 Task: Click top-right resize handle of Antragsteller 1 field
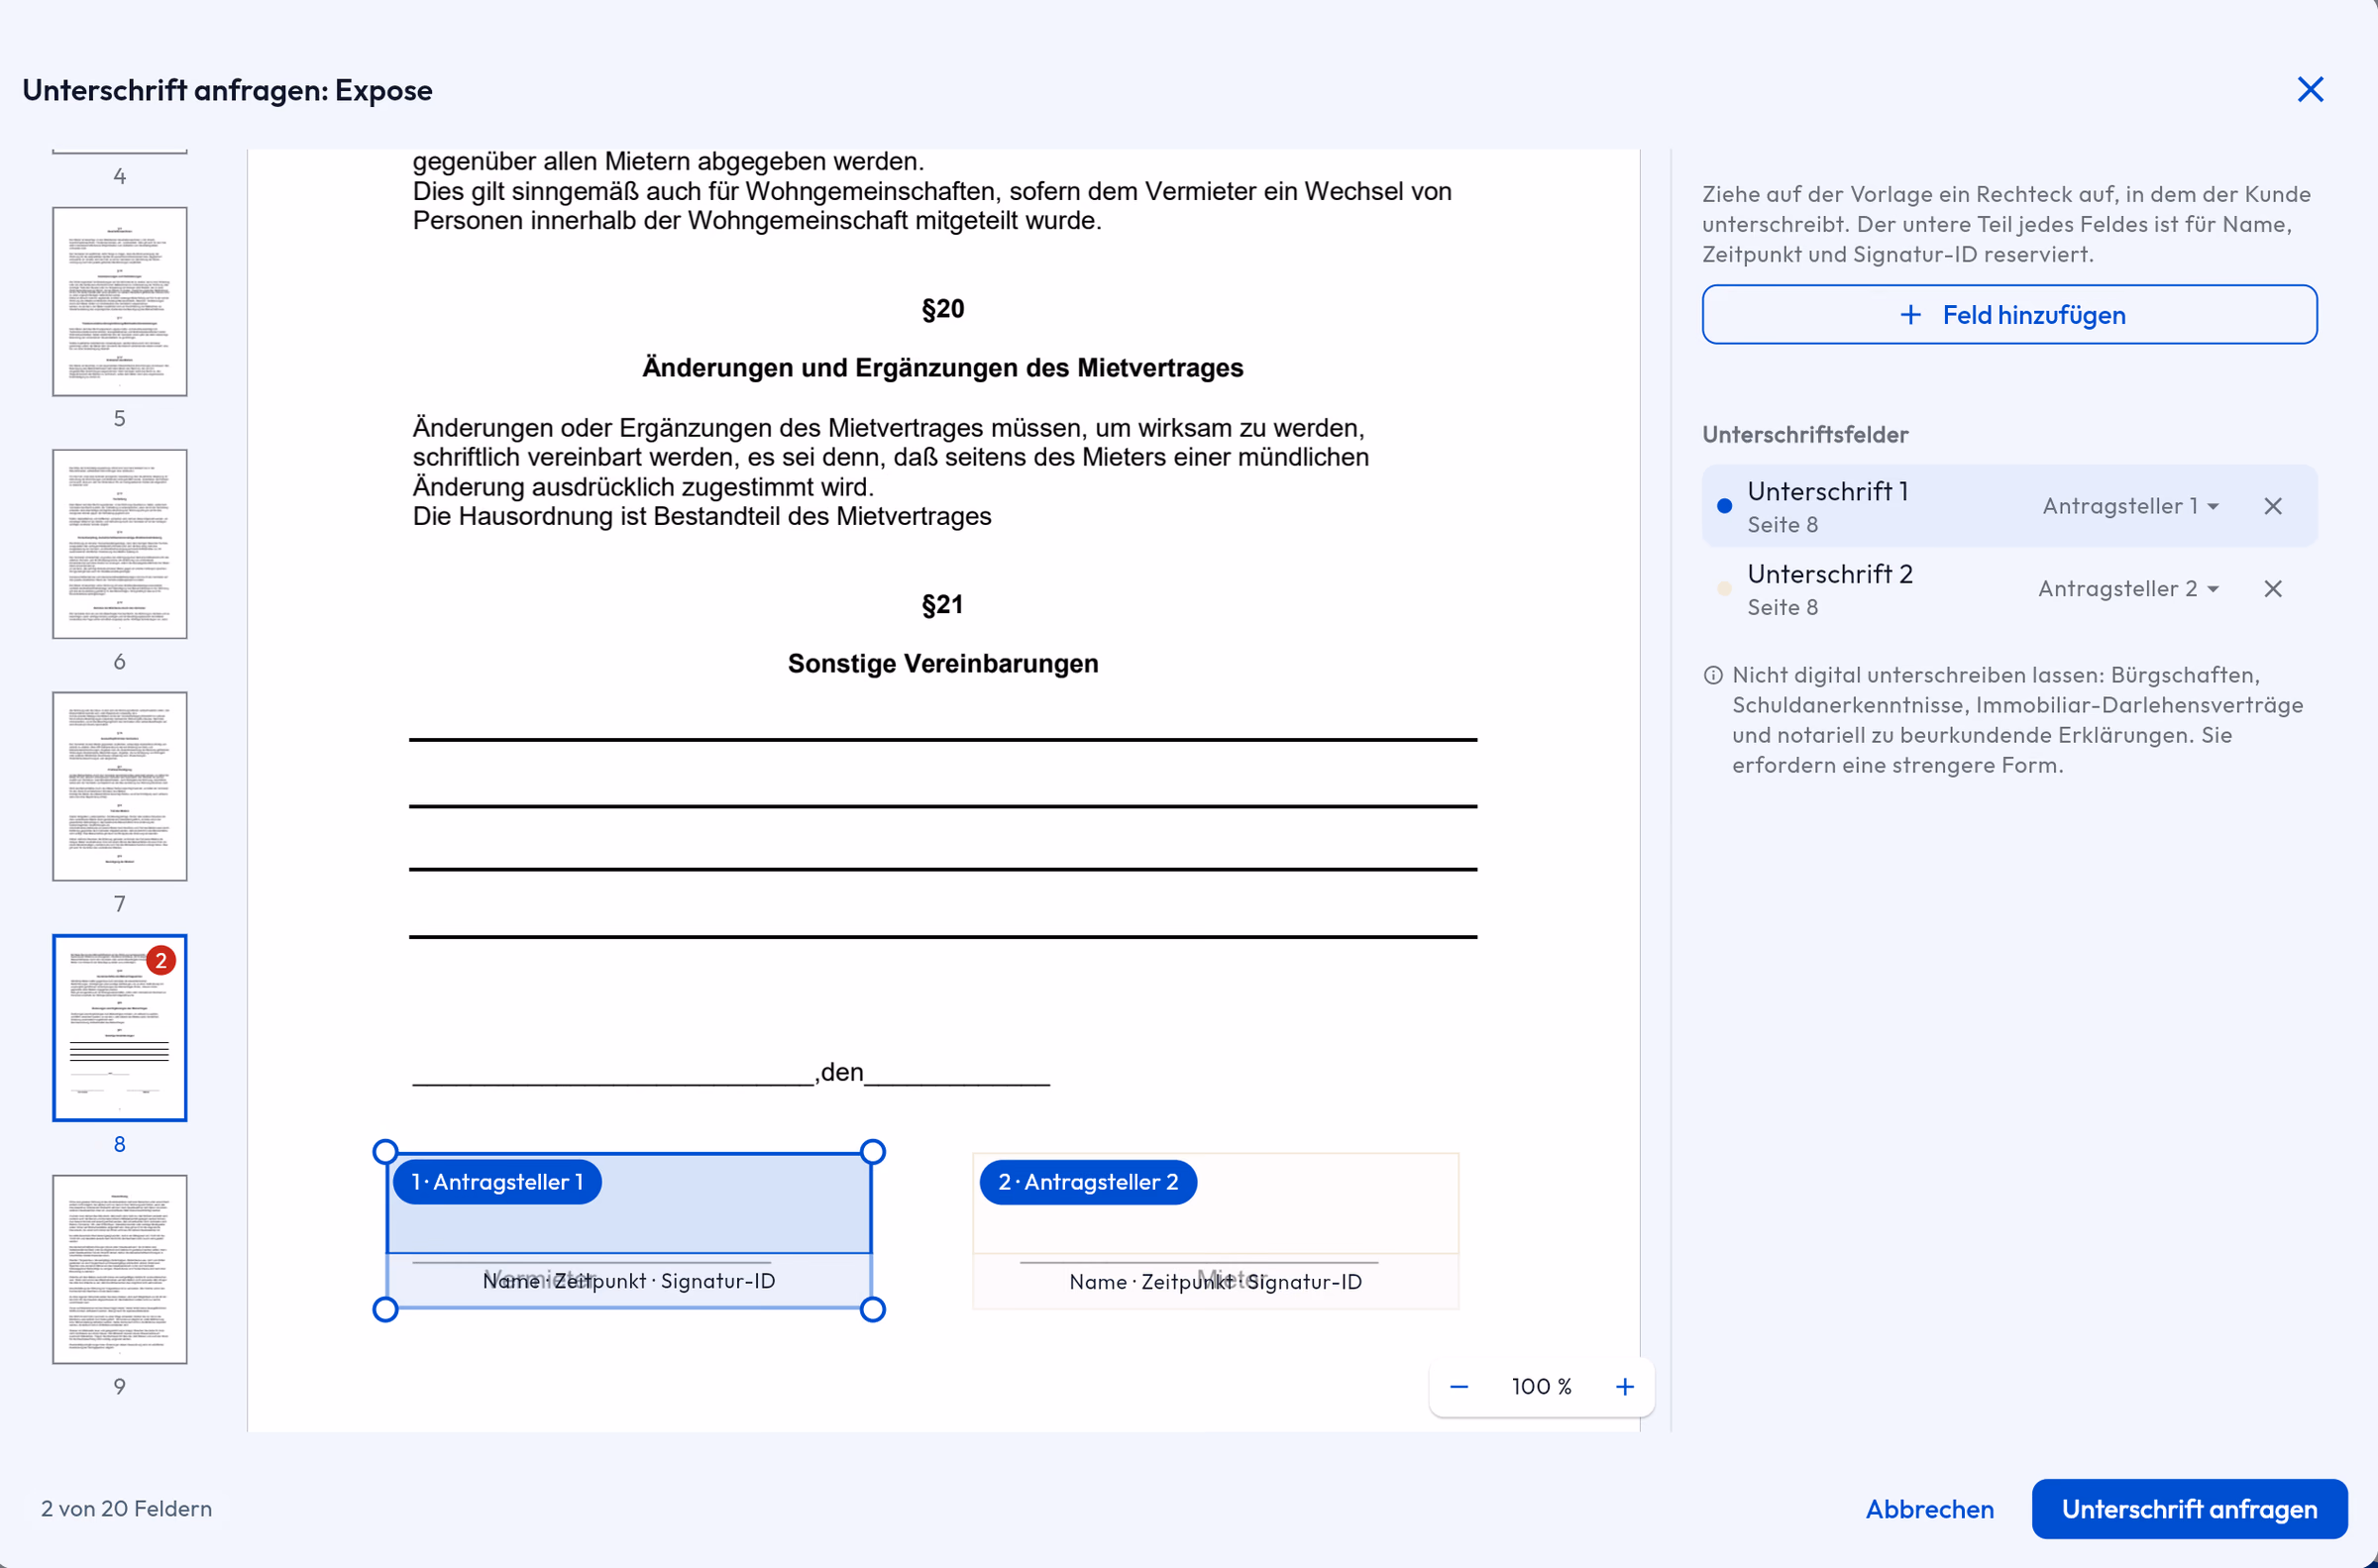click(873, 1152)
